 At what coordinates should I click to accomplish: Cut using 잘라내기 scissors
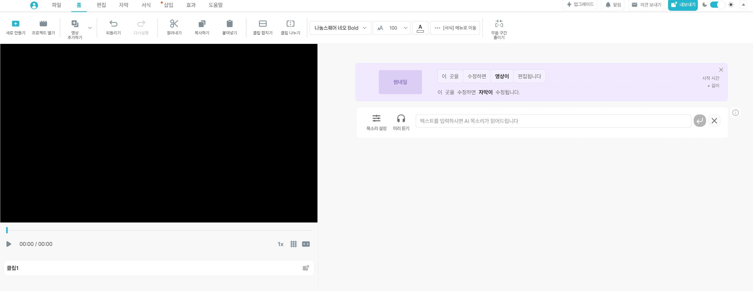click(174, 27)
